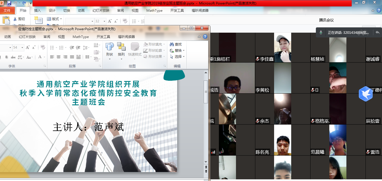Toggle center text alignment
This screenshot has width=382, height=181.
(59, 57)
